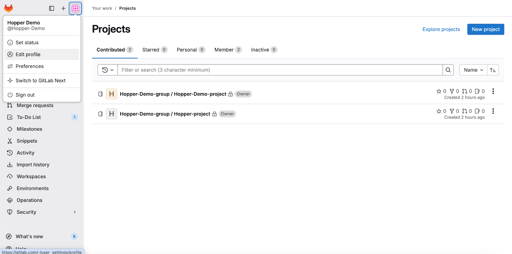Click the Snippets scissors icon
Viewport: 512px width, 254px height.
[10, 141]
